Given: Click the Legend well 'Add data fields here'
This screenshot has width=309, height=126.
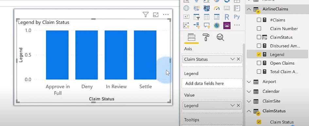Looking at the screenshot, I should coord(212,83).
